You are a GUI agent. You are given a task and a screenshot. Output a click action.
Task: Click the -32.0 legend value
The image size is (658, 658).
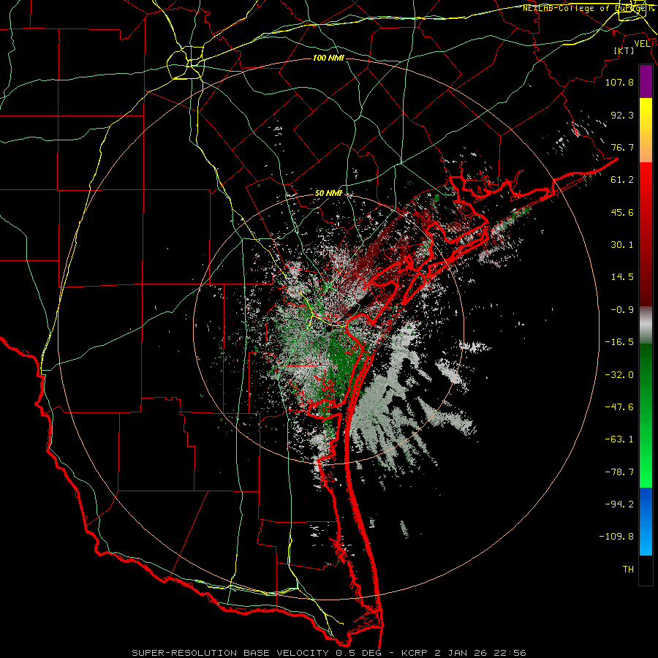coord(619,375)
